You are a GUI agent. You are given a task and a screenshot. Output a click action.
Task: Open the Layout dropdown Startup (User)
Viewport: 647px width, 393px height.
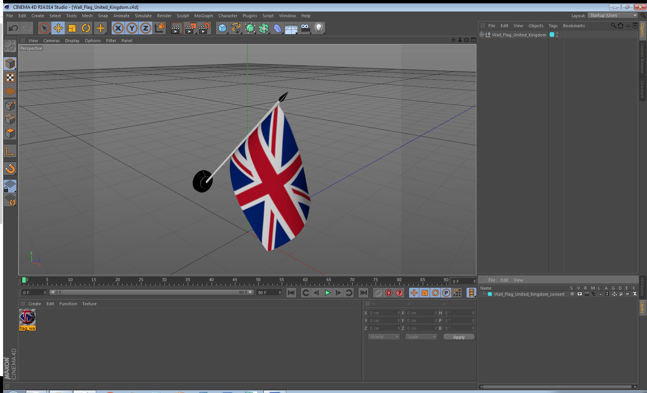tap(613, 15)
